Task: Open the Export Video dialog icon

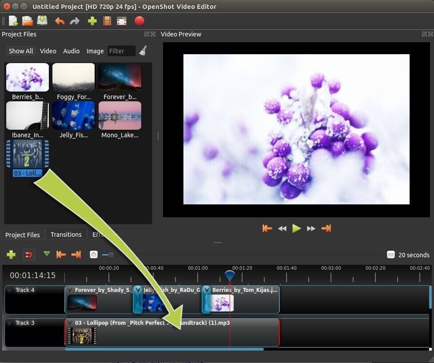Action: click(x=139, y=21)
